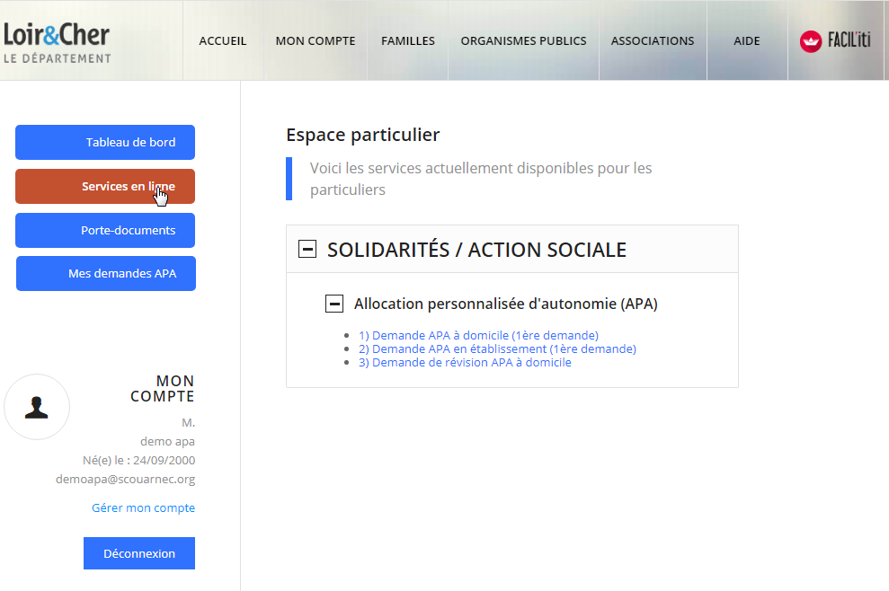This screenshot has height=591, width=889.
Task: Open the ASSOCIATIONS menu item
Action: pyautogui.click(x=653, y=40)
